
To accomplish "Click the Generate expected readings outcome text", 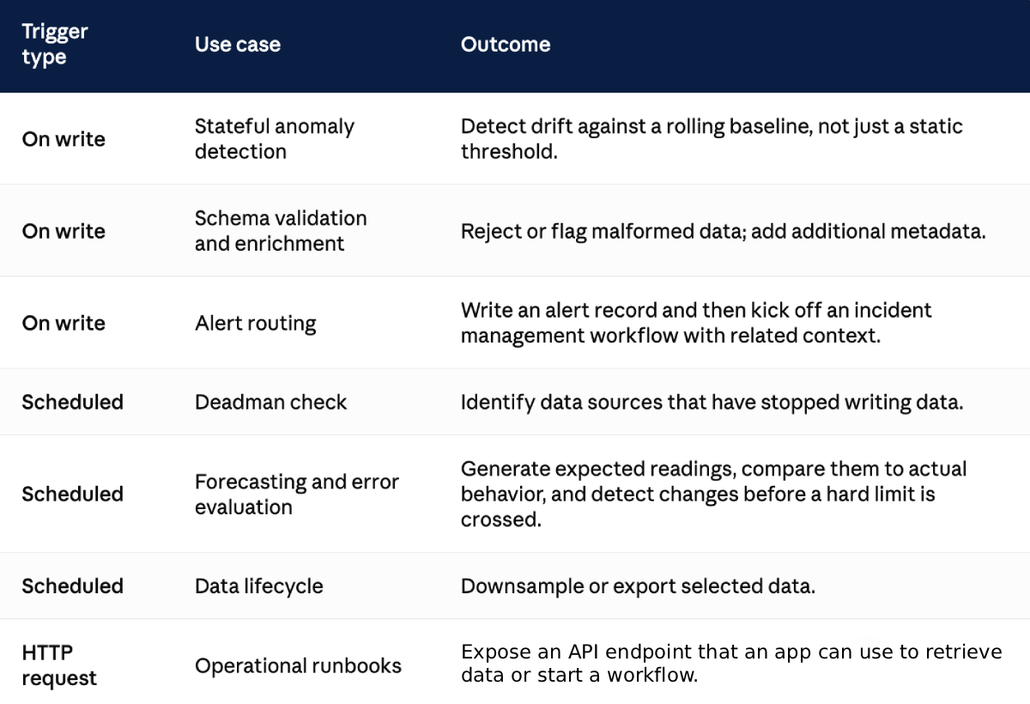I will pos(714,495).
